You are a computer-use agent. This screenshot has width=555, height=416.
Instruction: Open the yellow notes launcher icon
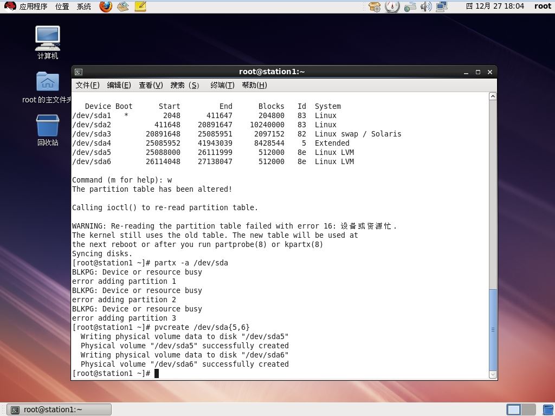140,6
